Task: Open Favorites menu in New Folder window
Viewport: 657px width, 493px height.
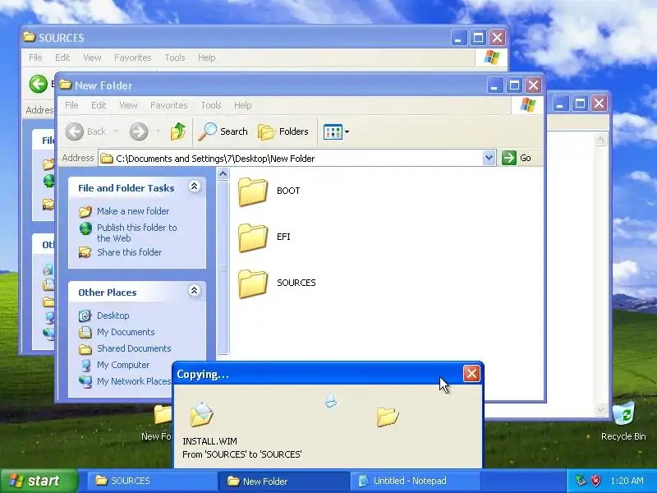Action: [x=169, y=105]
